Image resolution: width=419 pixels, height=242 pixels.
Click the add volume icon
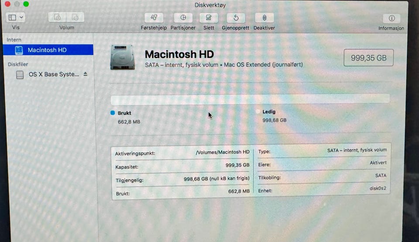tap(57, 17)
